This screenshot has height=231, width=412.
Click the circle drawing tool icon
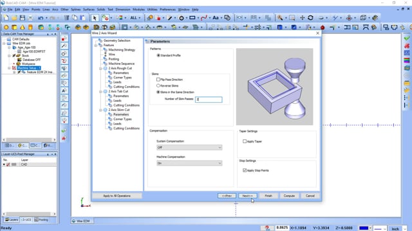182,18
